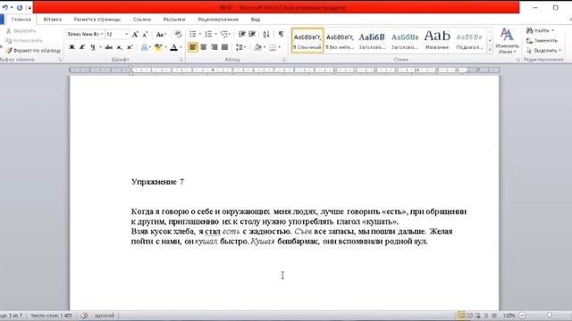Click the zoom out minus button
The width and height of the screenshot is (572, 321).
(x=522, y=316)
